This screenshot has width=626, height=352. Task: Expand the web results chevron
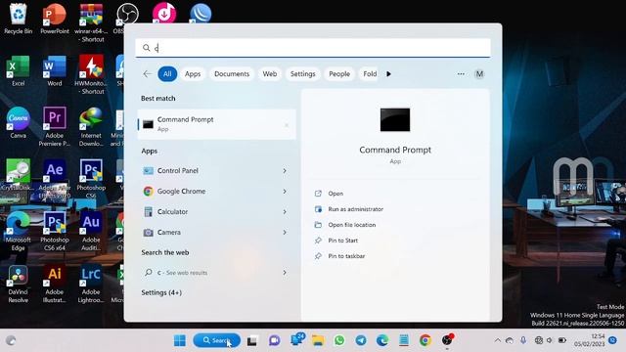pos(285,273)
